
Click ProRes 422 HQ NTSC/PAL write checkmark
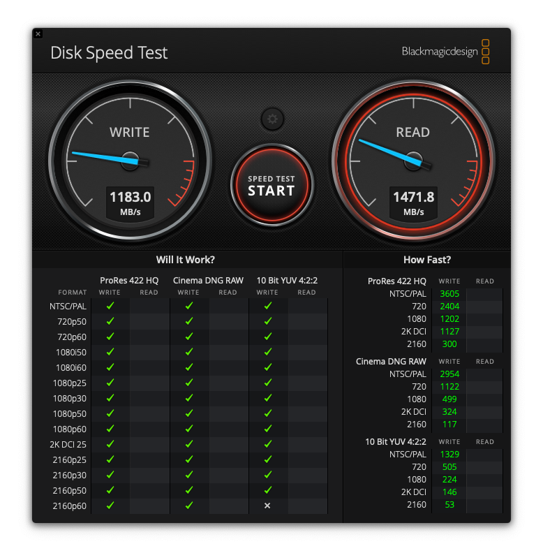coord(110,306)
